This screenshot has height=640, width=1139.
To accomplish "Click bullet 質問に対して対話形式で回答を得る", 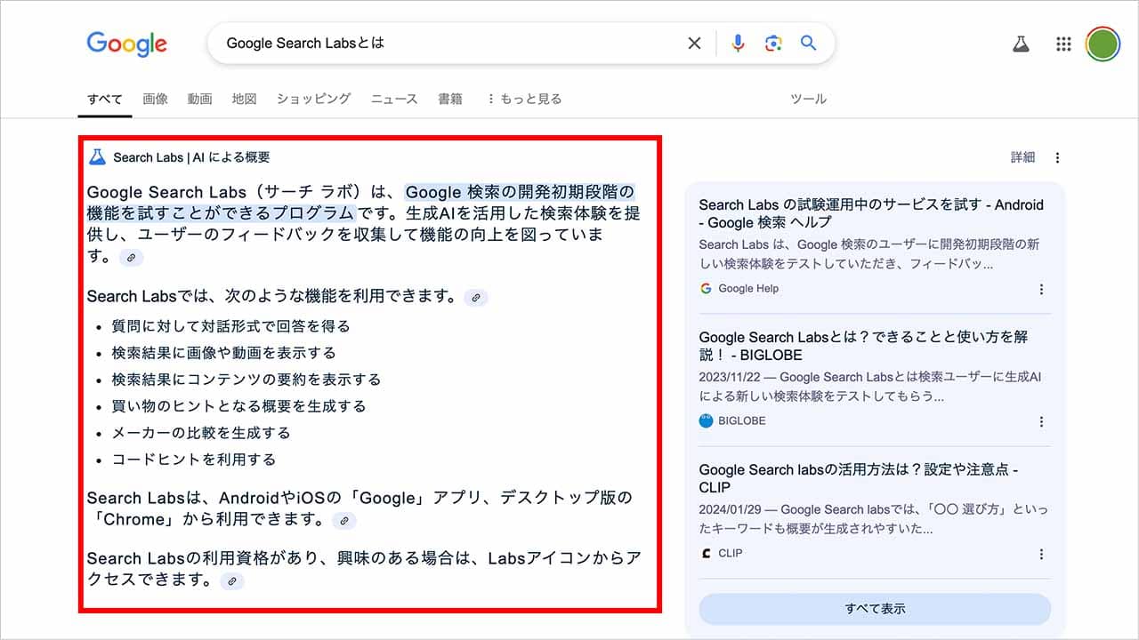I will tap(230, 326).
